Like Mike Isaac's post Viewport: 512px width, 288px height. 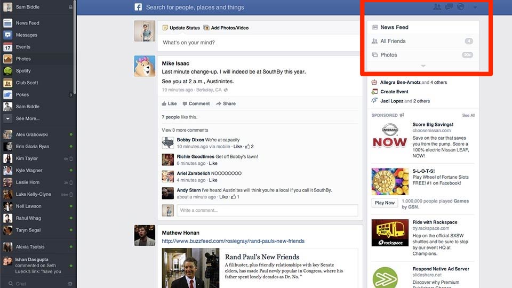(172, 103)
